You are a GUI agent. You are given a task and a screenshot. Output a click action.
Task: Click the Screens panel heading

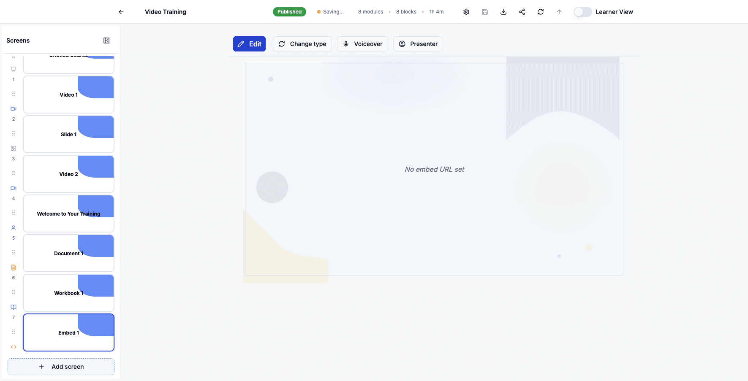pos(18,41)
